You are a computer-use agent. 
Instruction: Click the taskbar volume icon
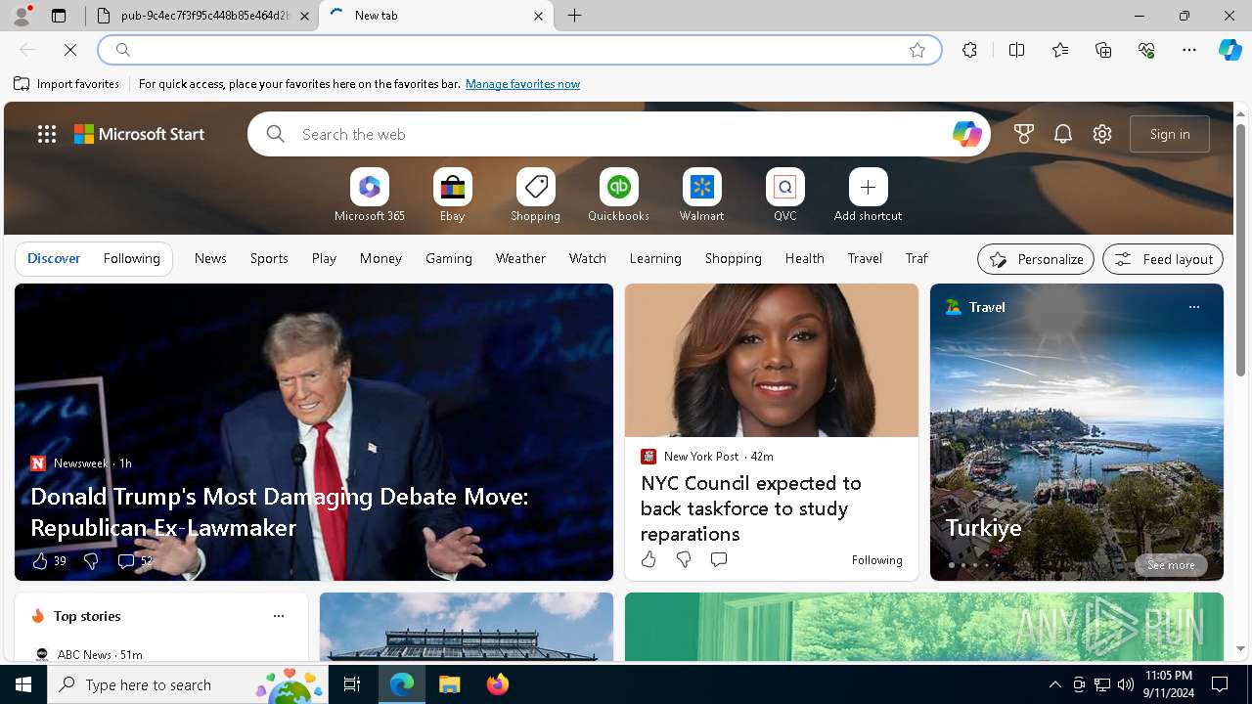[1126, 684]
